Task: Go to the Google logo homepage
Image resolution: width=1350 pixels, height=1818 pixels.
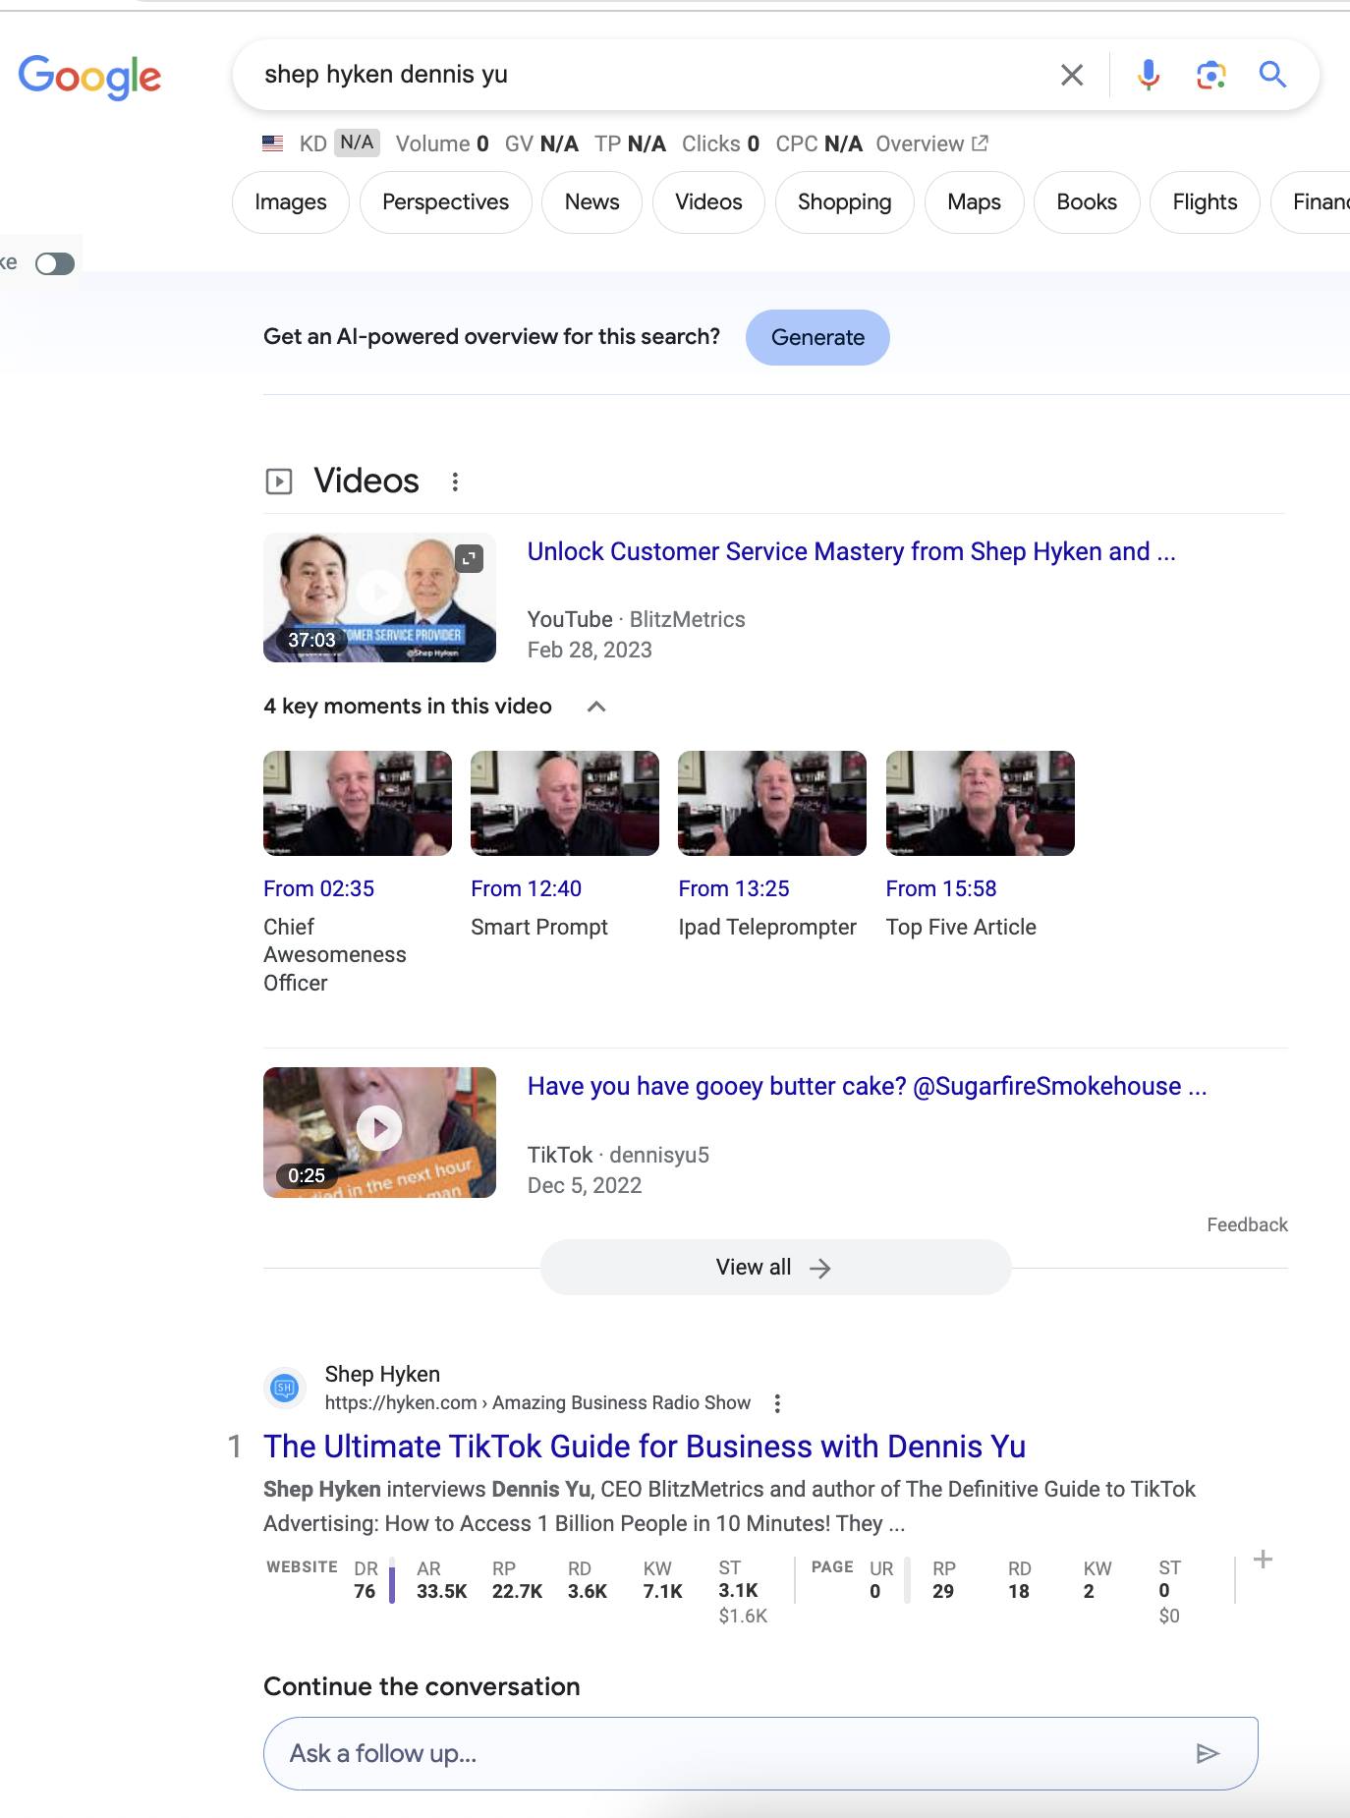Action: (x=89, y=77)
